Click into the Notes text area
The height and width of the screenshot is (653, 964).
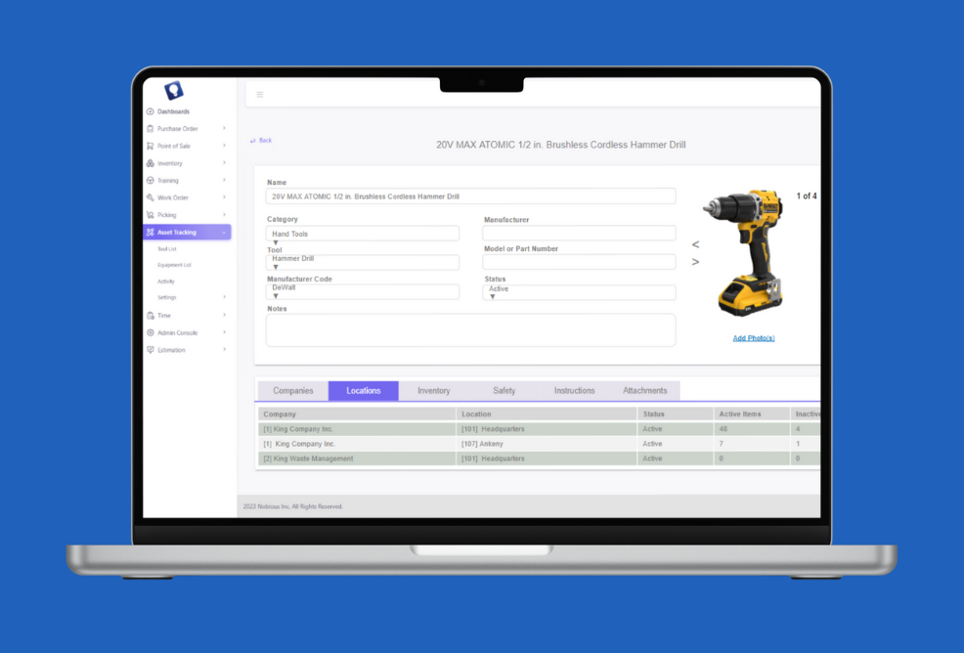470,329
